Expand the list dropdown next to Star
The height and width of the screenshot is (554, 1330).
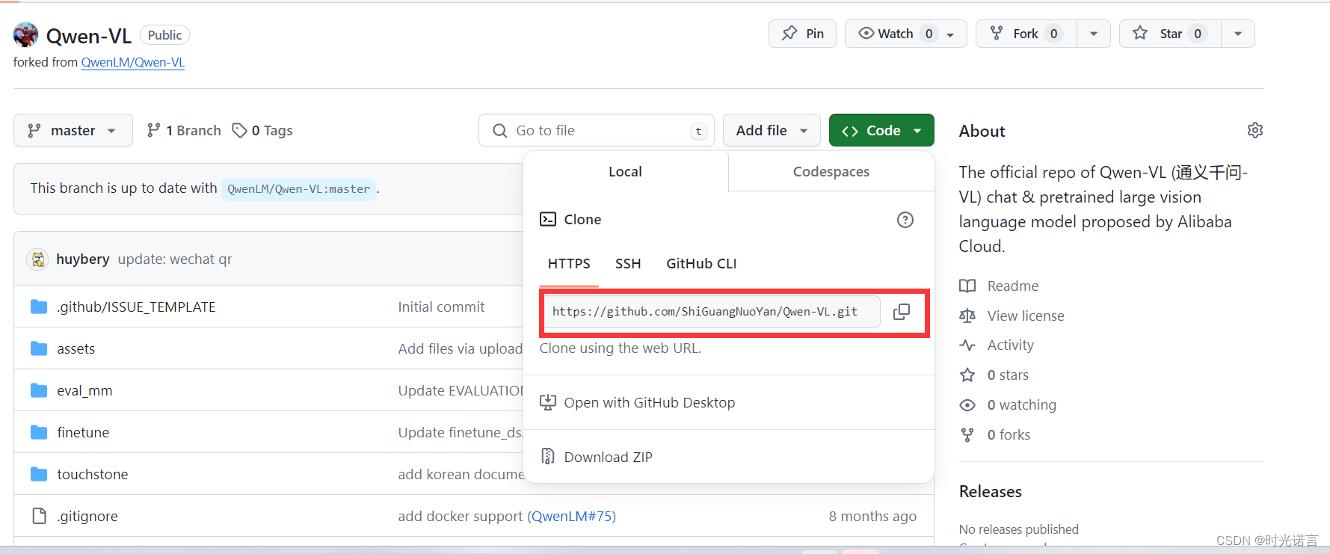click(x=1238, y=34)
